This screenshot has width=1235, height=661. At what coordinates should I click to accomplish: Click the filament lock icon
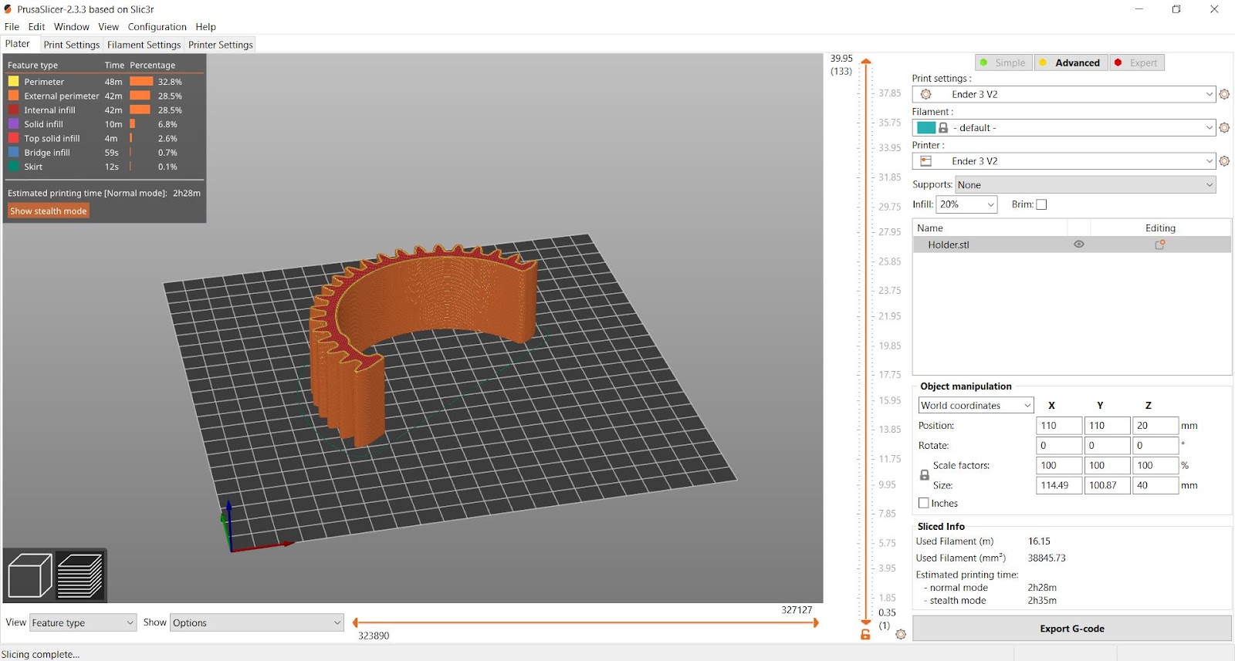tap(943, 128)
